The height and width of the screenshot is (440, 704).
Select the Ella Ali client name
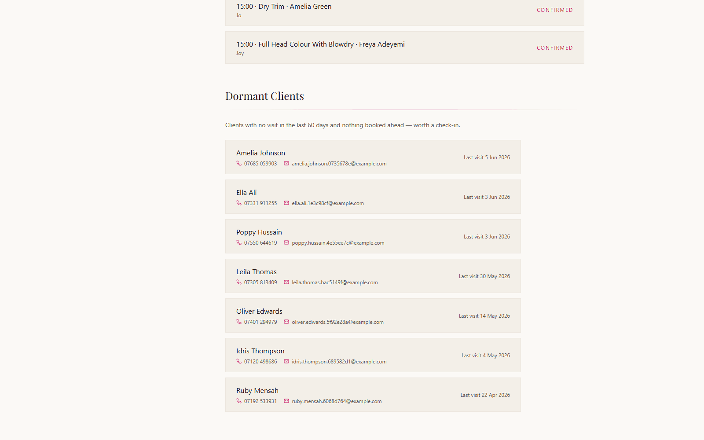click(246, 193)
